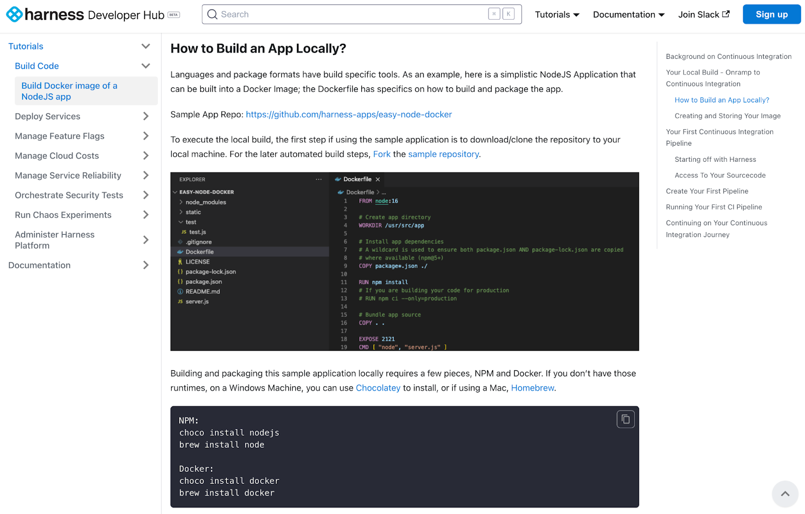Expand the Administer Harness Platform chevron
805x514 pixels.
point(146,240)
